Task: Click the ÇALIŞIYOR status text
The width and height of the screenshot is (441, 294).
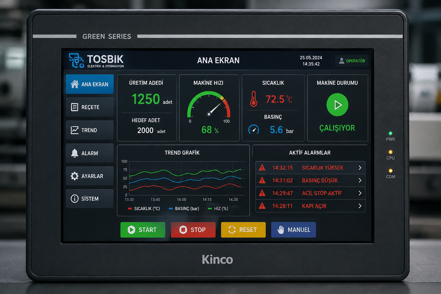Action: click(x=337, y=128)
